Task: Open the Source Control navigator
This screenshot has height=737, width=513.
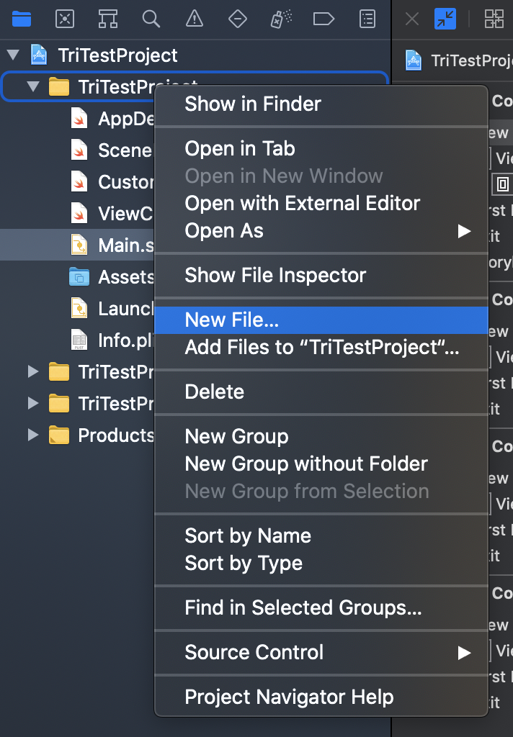Action: pos(65,19)
